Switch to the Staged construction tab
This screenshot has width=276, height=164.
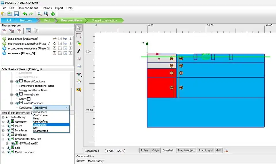click(104, 20)
